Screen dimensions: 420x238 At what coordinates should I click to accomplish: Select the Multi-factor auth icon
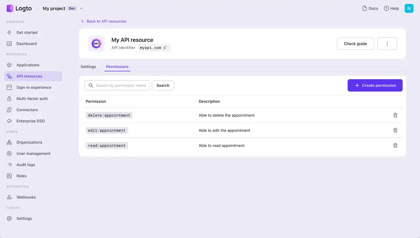click(x=10, y=98)
